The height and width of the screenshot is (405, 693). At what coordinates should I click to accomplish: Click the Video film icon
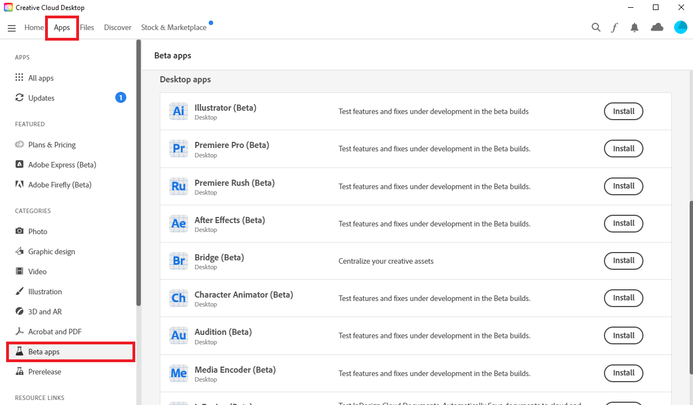tap(19, 271)
